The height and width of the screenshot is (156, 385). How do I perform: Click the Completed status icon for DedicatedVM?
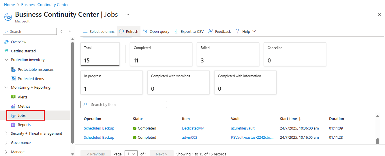(x=135, y=128)
